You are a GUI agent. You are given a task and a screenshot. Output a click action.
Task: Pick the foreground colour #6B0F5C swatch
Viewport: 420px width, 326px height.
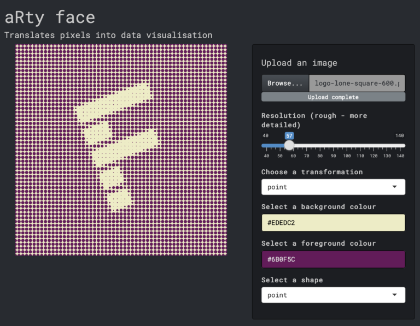tap(333, 259)
